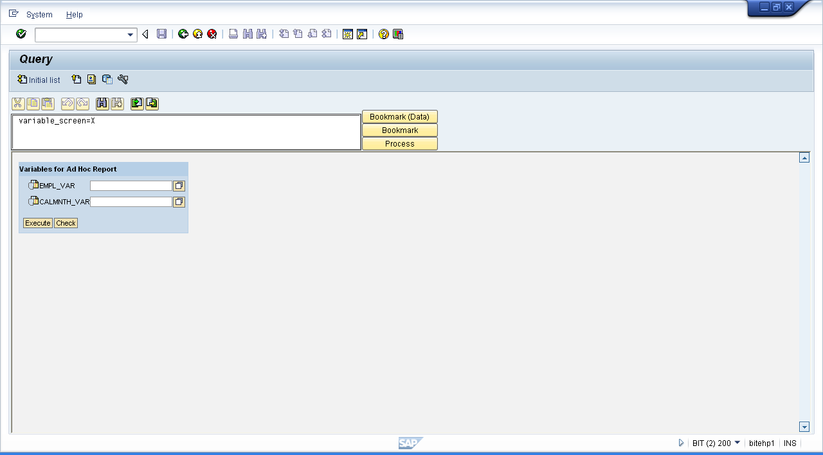Click the Copy icon in editor toolbar

(x=33, y=103)
